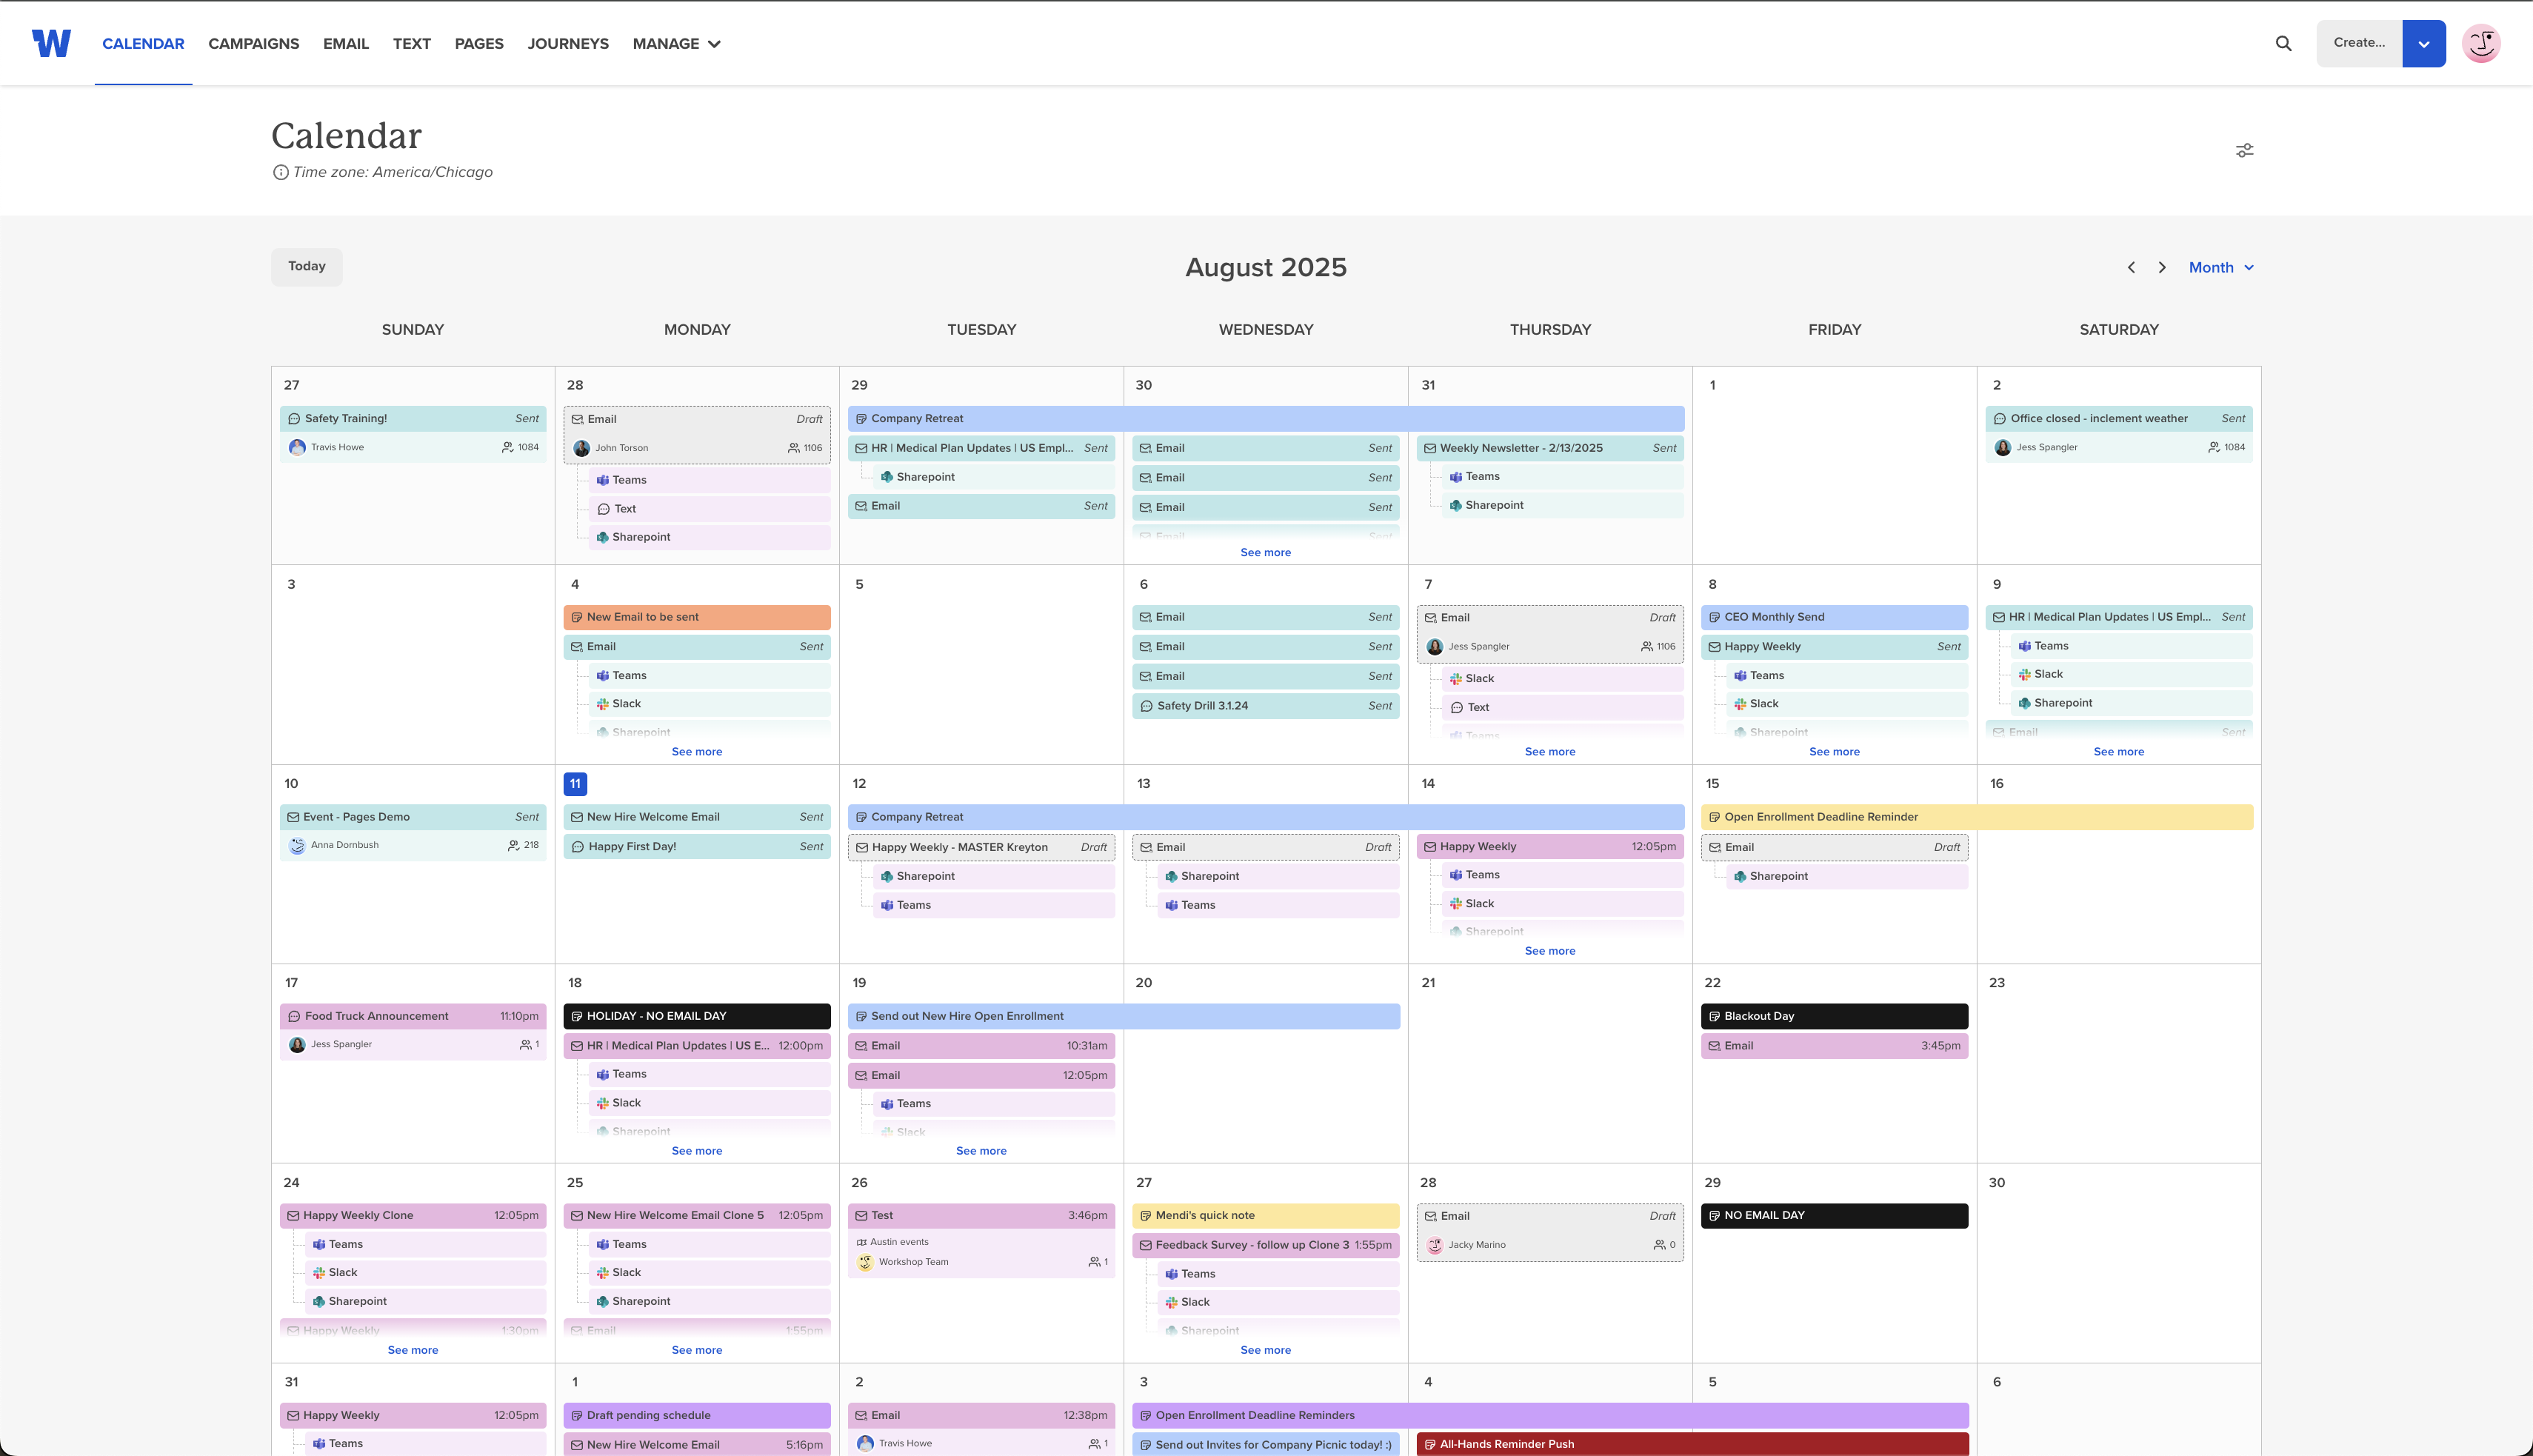Click note icon on Open Enrollment Deadline Reminder
Viewport: 2533px width, 1456px height.
point(1714,817)
